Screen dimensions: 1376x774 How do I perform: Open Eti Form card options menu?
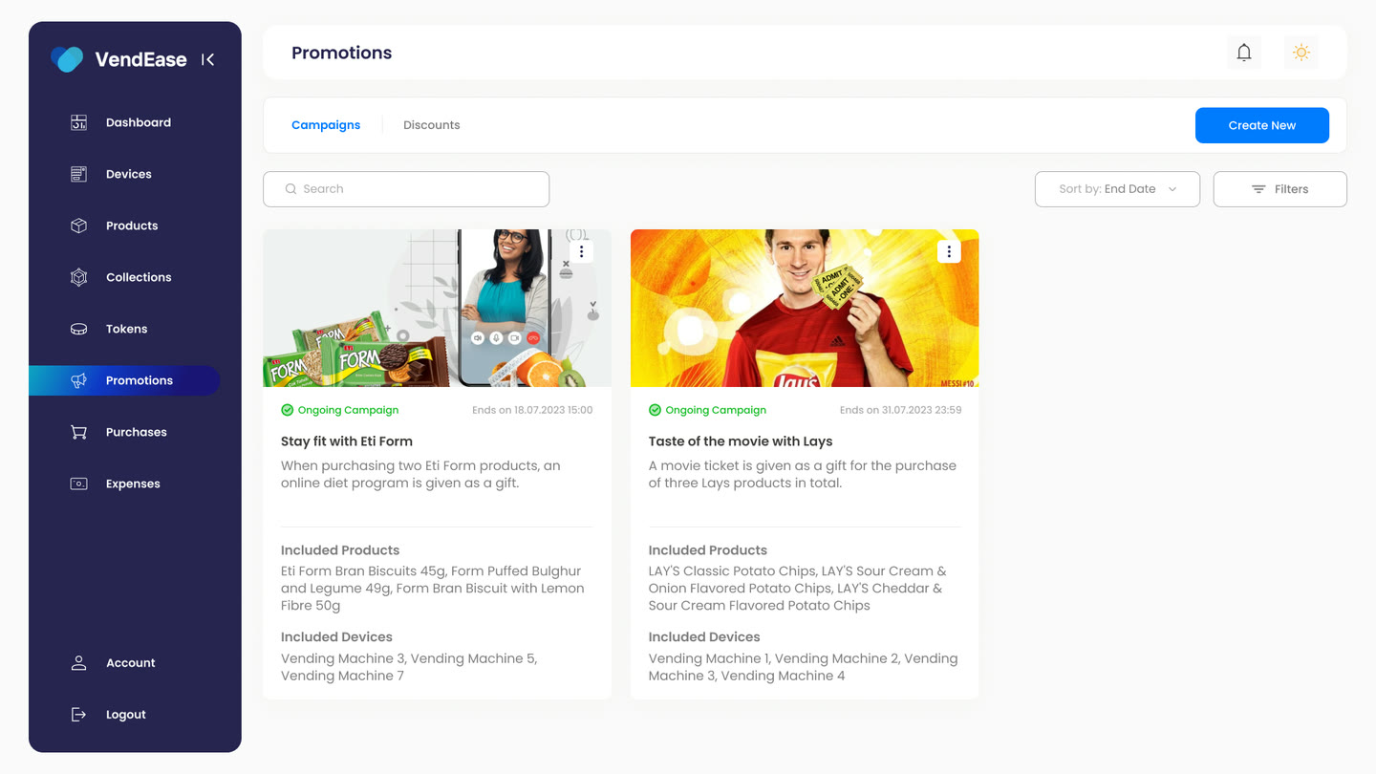click(581, 251)
